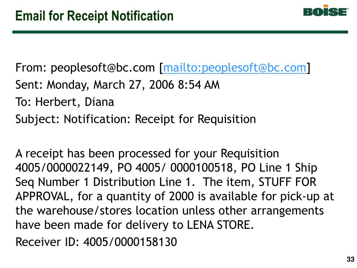This screenshot has width=357, height=268.
Task: Click the quantity of 2000 text
Action: click(150, 196)
